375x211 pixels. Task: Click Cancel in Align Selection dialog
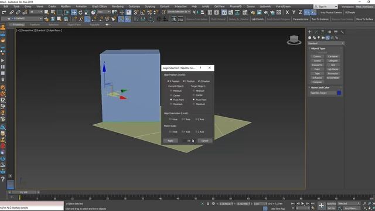pyautogui.click(x=205, y=141)
